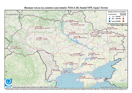The image size is (132, 93).
Task: Click the legend range '0,3 — 199 МВт'
Action: [117, 17]
